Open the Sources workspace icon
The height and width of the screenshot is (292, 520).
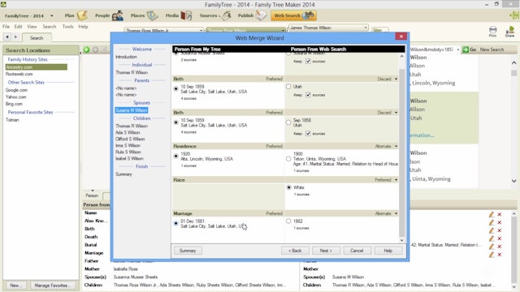pyautogui.click(x=226, y=15)
